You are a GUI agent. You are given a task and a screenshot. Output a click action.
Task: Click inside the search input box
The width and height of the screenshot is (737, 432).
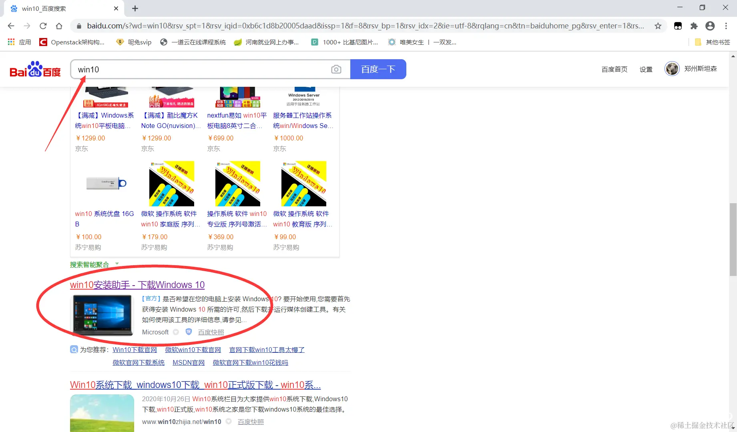click(200, 69)
